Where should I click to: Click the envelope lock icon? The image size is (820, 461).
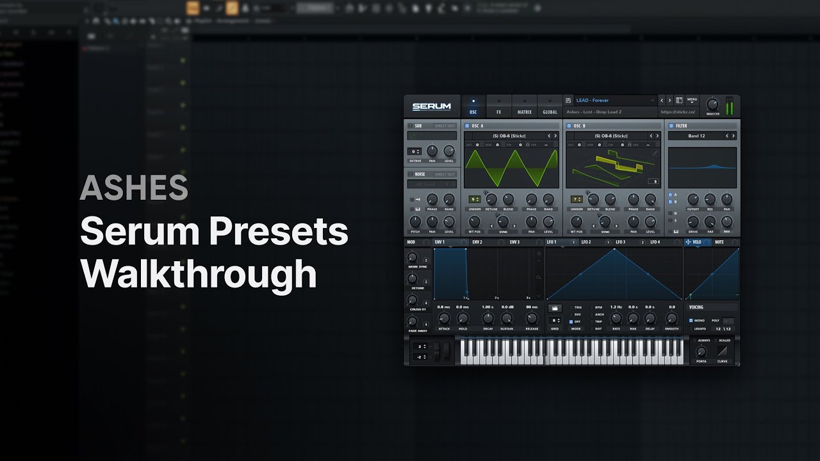pos(539,254)
